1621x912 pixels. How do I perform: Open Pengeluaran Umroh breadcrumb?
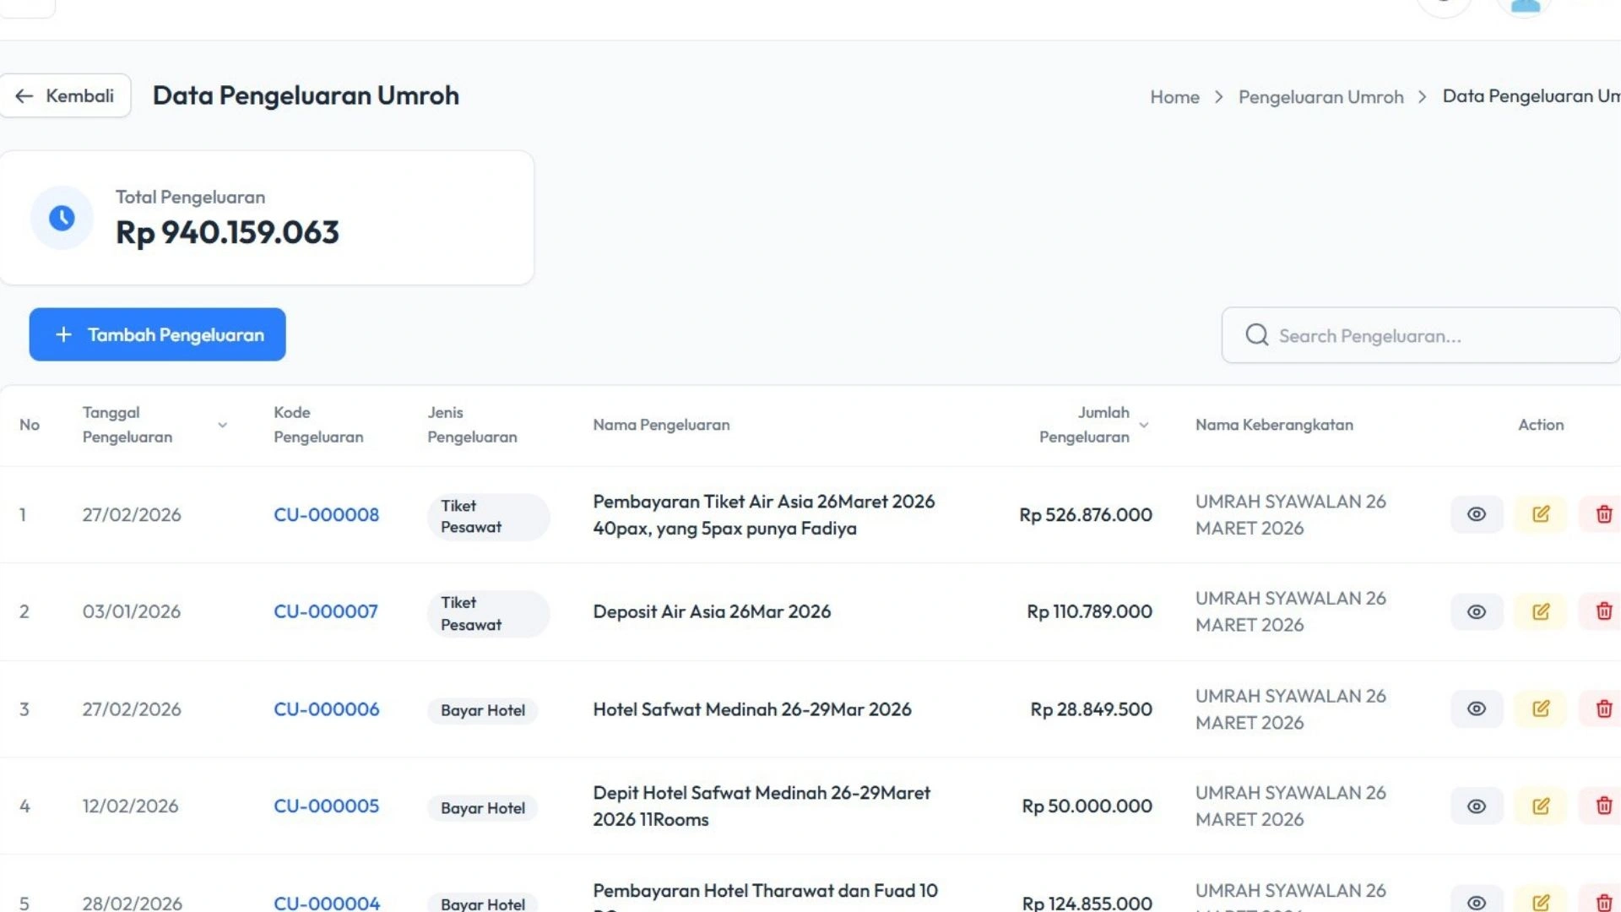coord(1320,97)
